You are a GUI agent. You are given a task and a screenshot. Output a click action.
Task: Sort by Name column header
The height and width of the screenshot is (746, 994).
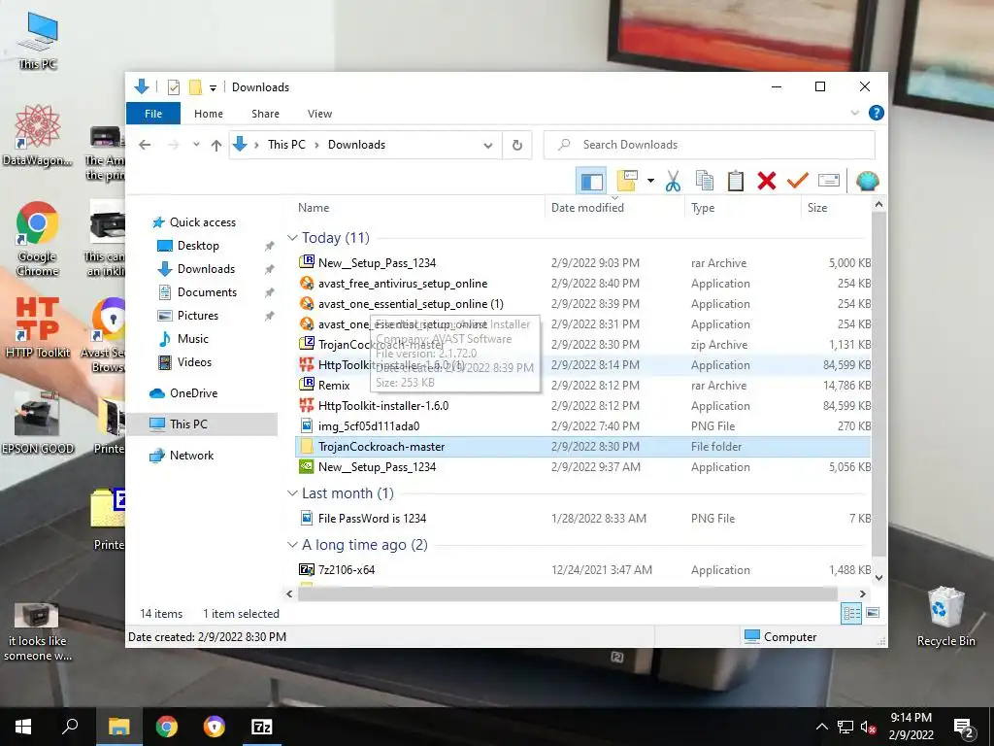[x=417, y=208]
